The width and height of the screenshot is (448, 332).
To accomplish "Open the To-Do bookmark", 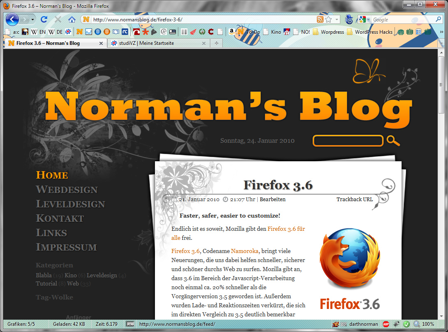I will coord(249,32).
